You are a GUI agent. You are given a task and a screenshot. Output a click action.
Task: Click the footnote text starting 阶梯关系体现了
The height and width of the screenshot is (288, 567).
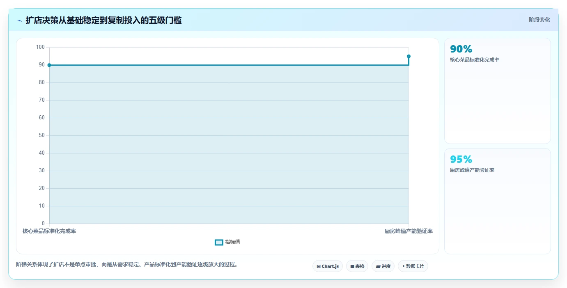[x=127, y=264]
